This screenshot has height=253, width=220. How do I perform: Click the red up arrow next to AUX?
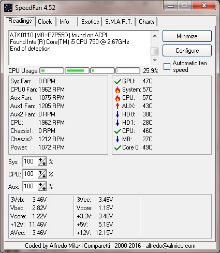click(118, 106)
